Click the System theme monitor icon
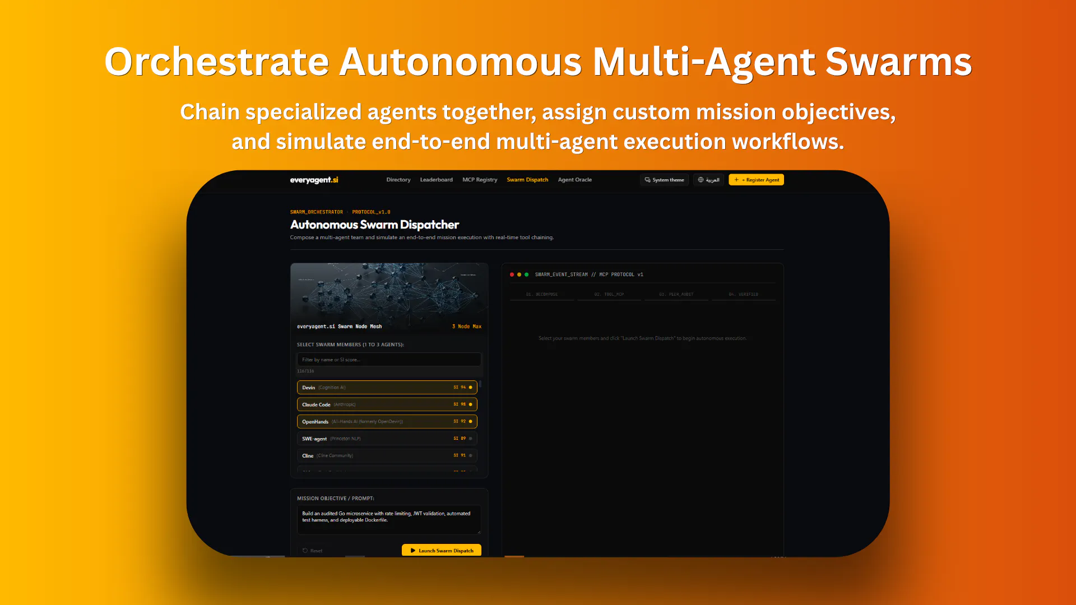1076x605 pixels. (647, 180)
